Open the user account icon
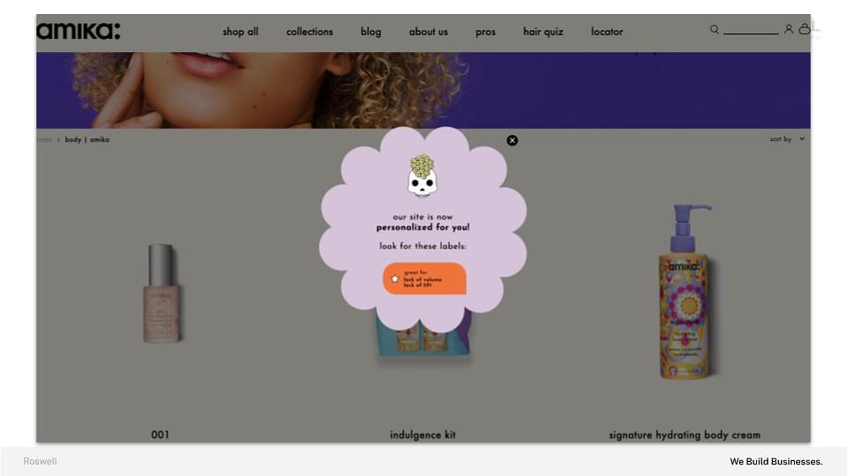Viewport: 847px width, 476px height. [x=789, y=29]
